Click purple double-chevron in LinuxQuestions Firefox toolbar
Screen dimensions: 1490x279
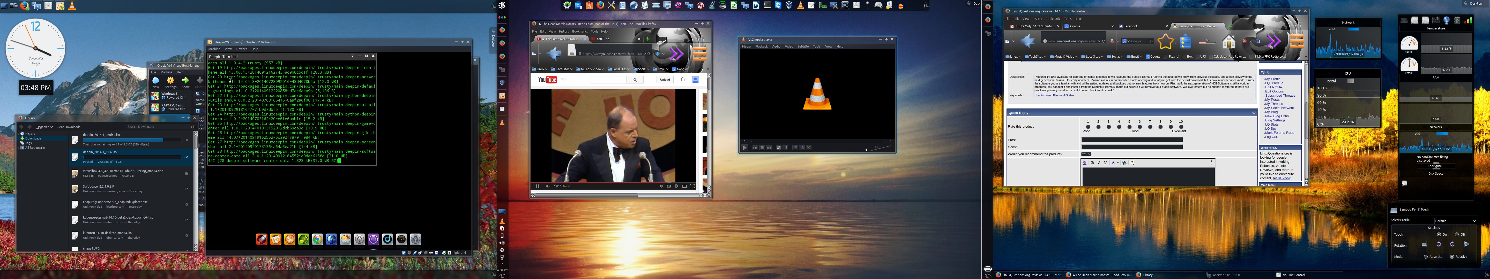[1274, 41]
